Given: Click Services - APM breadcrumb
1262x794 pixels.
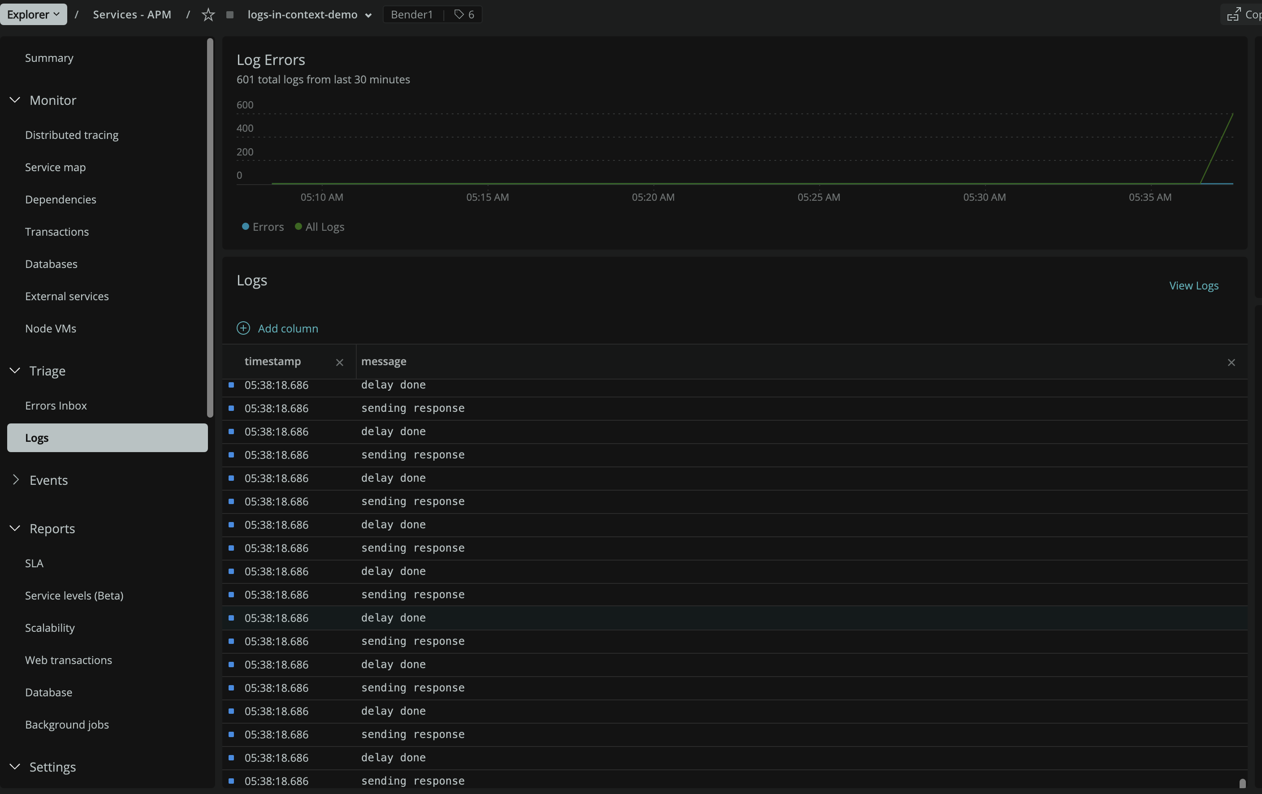Looking at the screenshot, I should click(132, 15).
